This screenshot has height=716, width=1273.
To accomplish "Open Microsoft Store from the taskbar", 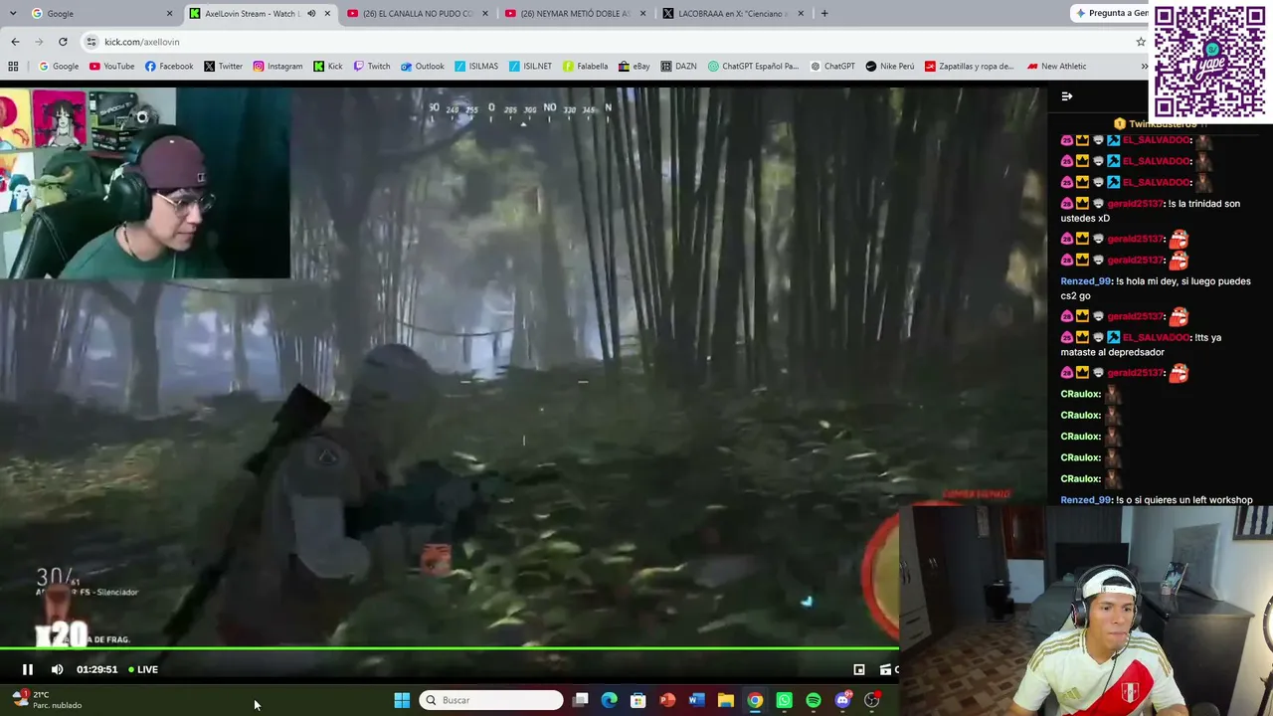I will pyautogui.click(x=638, y=700).
